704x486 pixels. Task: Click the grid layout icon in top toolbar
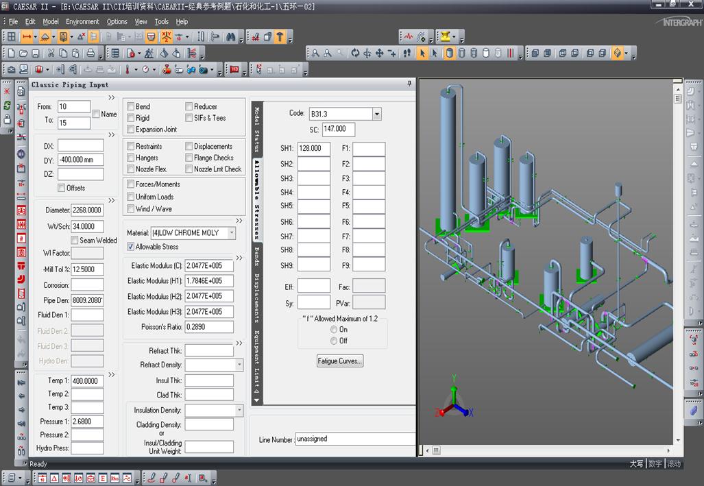(x=11, y=37)
